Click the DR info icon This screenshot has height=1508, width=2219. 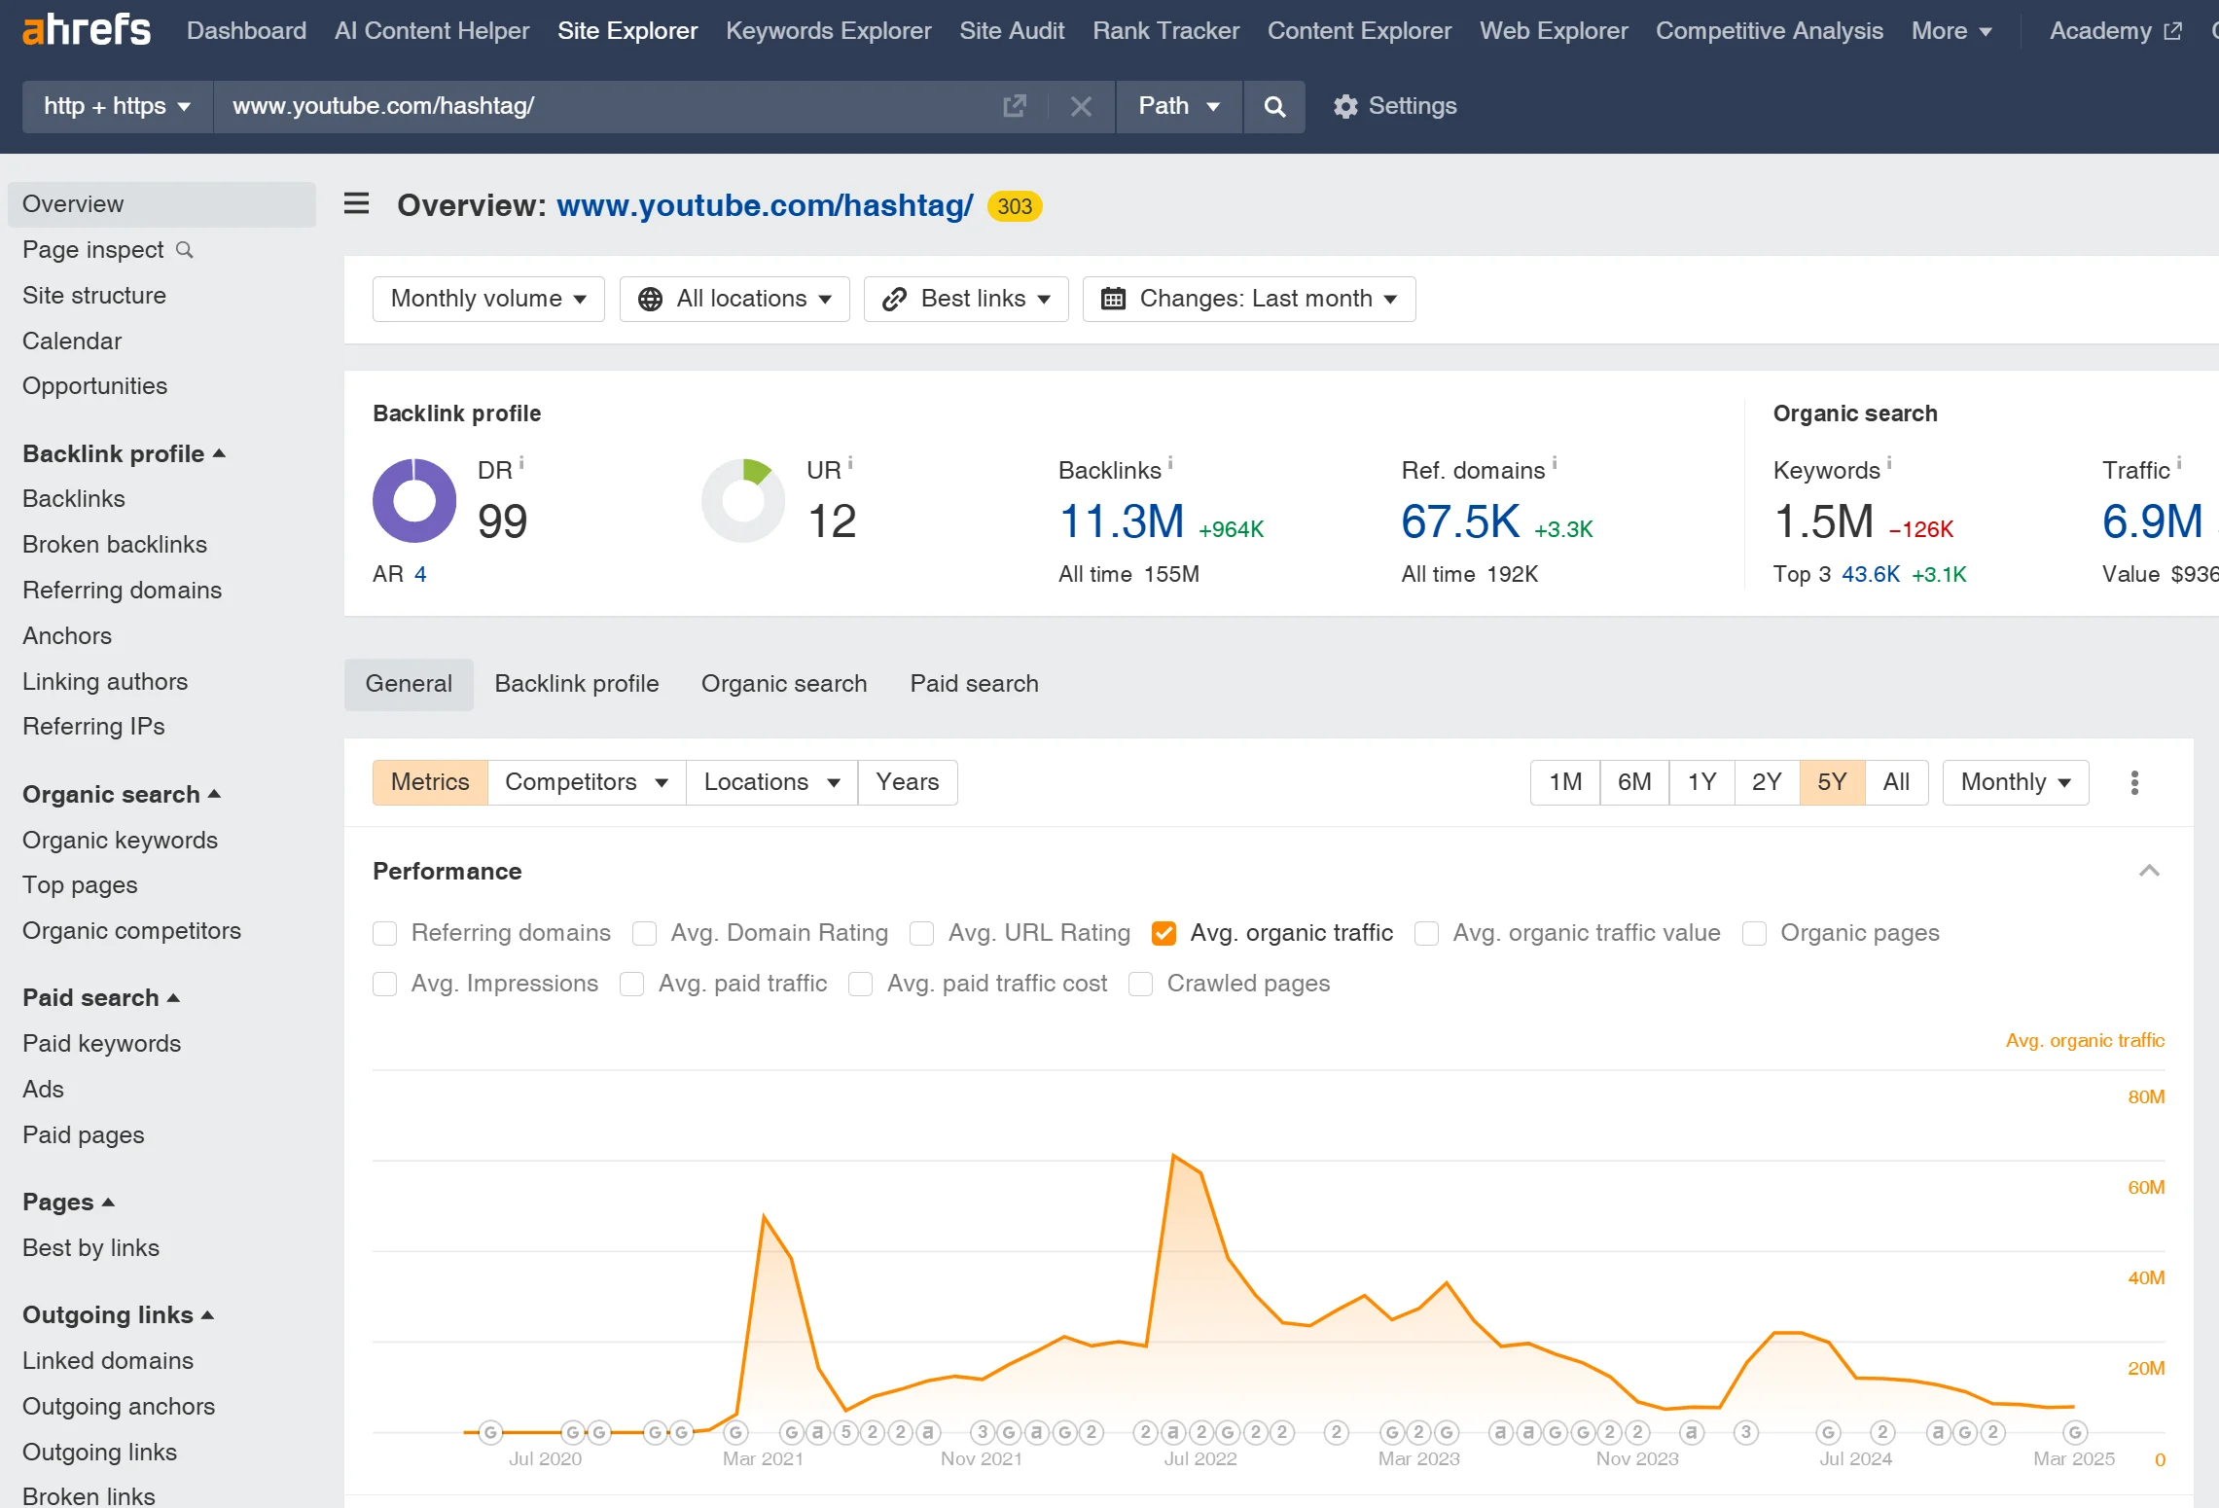coord(522,463)
